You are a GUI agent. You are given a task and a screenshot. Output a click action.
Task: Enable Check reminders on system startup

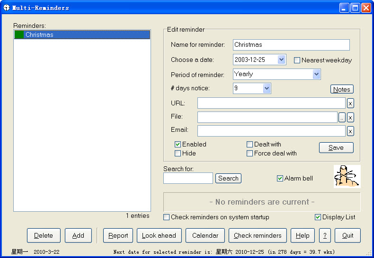click(167, 217)
